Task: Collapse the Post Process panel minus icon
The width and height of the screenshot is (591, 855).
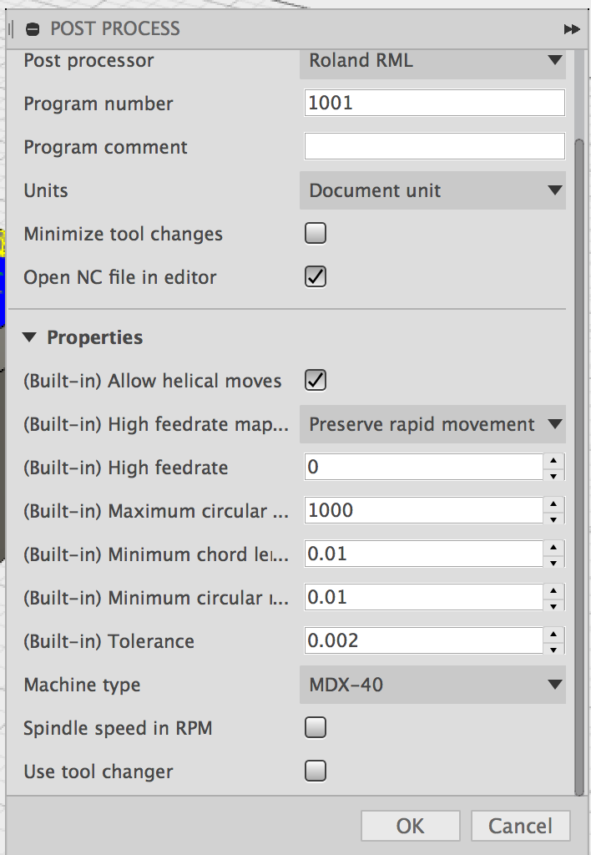Action: pos(33,29)
